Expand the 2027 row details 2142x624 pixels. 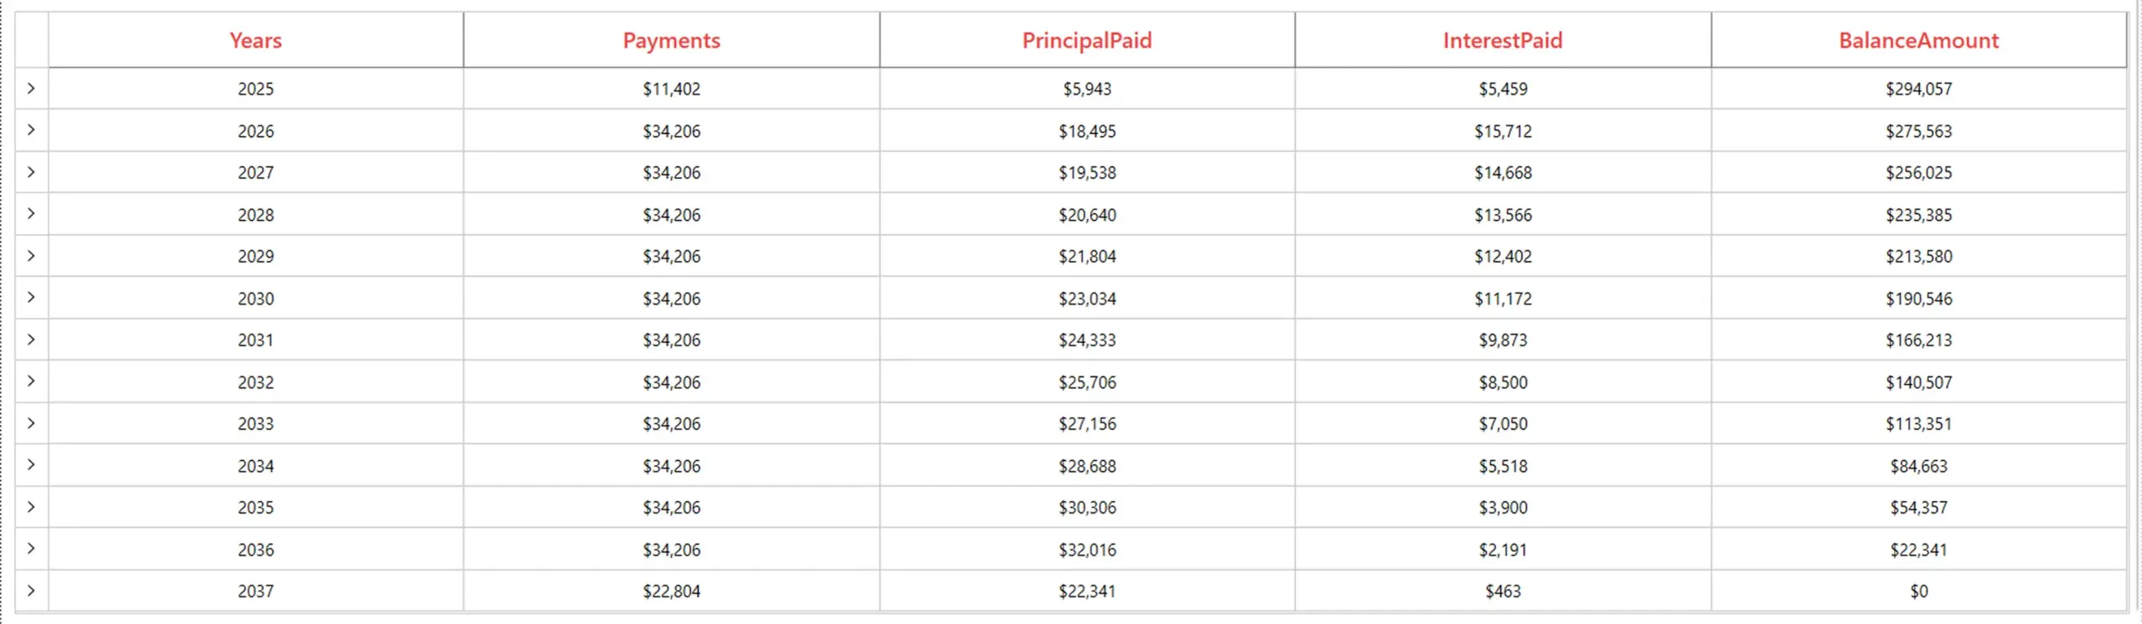pyautogui.click(x=32, y=172)
